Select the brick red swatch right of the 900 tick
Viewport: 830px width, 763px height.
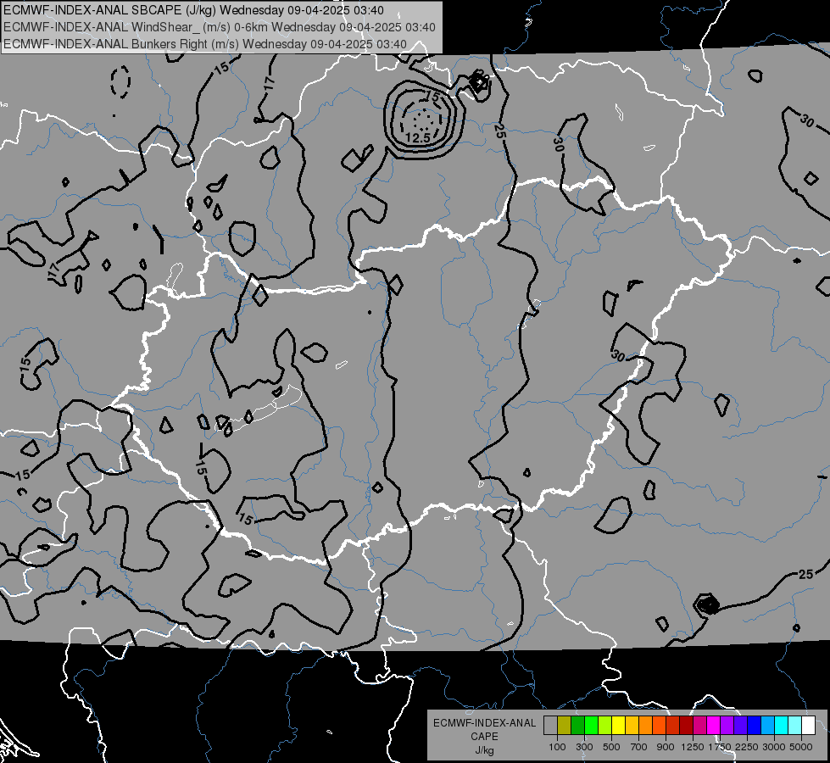tap(673, 725)
